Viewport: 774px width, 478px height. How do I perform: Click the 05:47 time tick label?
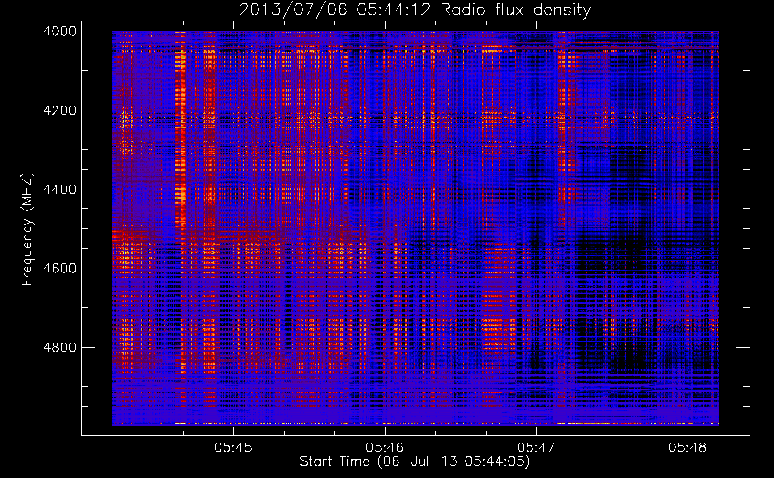pos(536,448)
